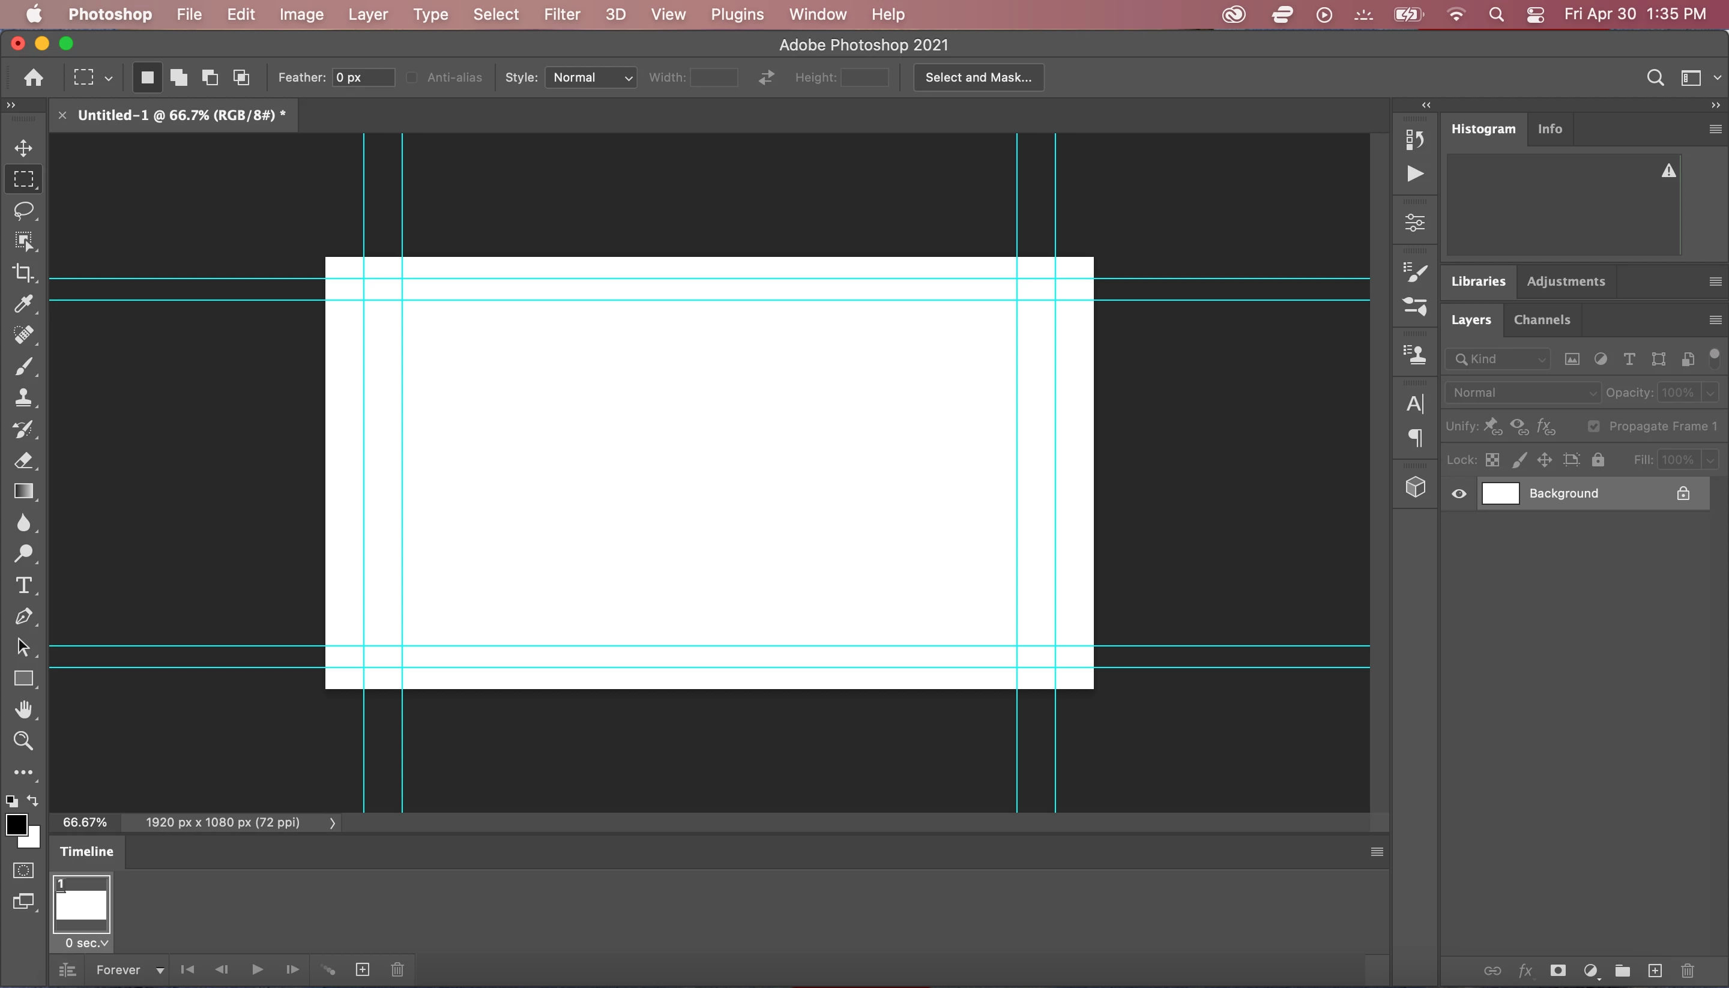Select the Hand tool
The width and height of the screenshot is (1729, 988).
[23, 709]
